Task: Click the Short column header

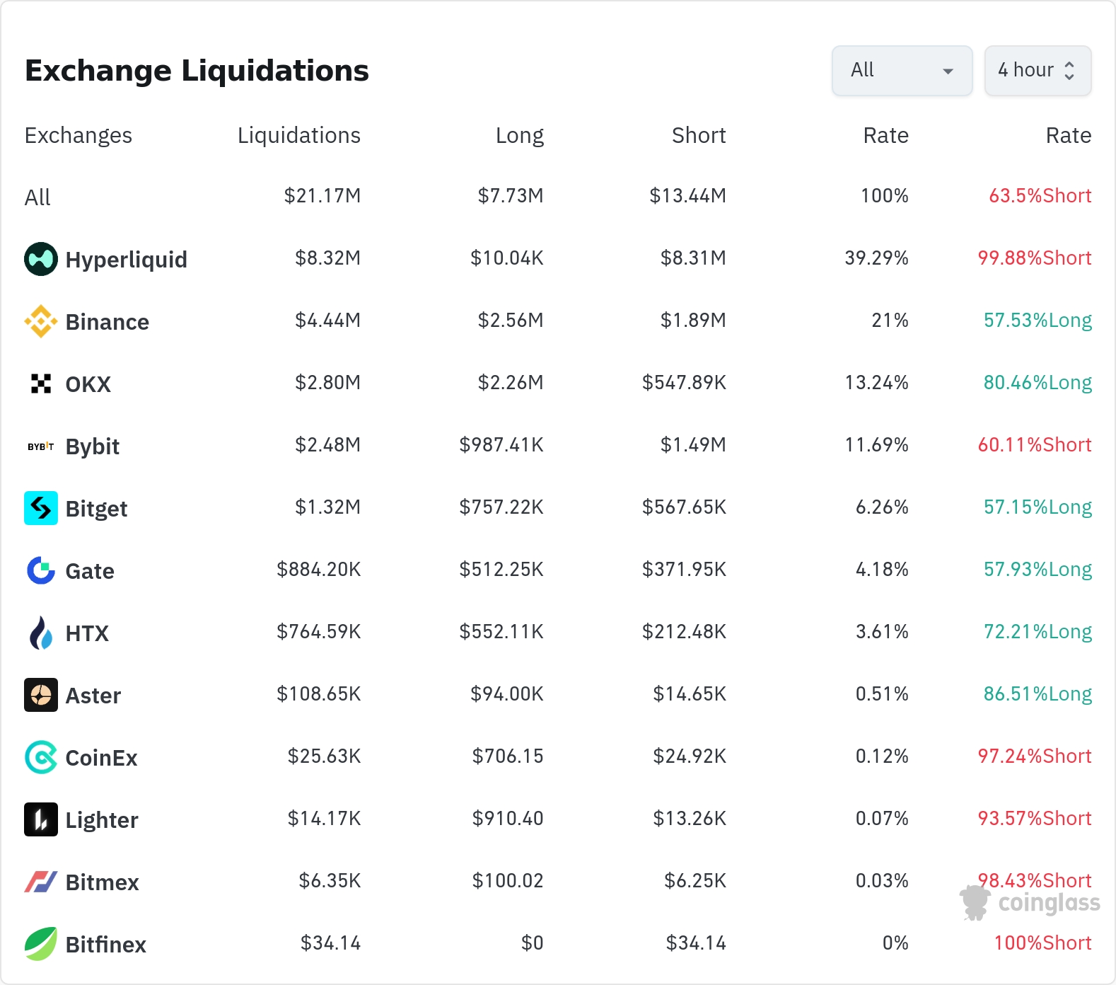Action: click(698, 135)
